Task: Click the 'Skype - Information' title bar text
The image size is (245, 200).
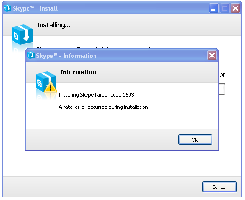Action: coord(66,56)
